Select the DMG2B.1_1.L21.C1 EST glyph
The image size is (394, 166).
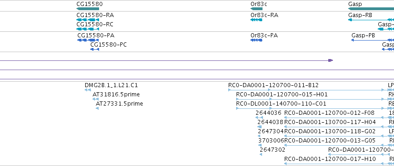88,90
